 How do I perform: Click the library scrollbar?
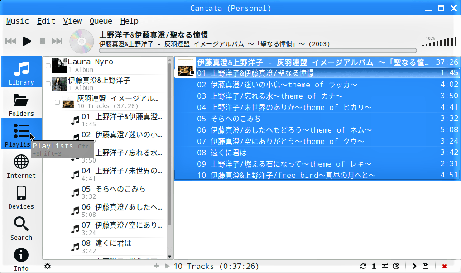[x=170, y=144]
